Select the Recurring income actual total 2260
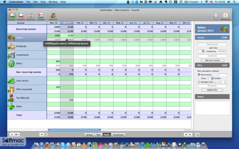 tap(54, 27)
